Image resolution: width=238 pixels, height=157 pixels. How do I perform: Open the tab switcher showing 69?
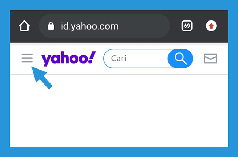(187, 26)
